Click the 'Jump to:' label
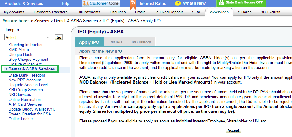The height and width of the screenshot is (137, 292). click(x=12, y=30)
